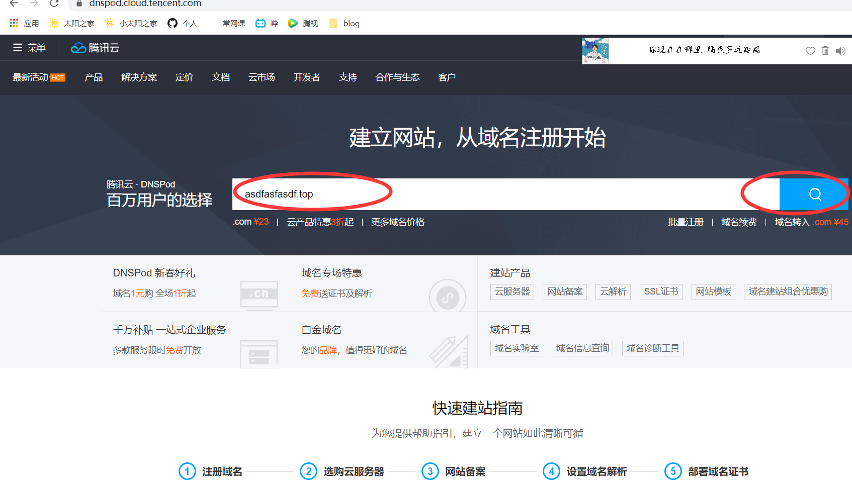Select the 网站备案 product tag

(565, 292)
